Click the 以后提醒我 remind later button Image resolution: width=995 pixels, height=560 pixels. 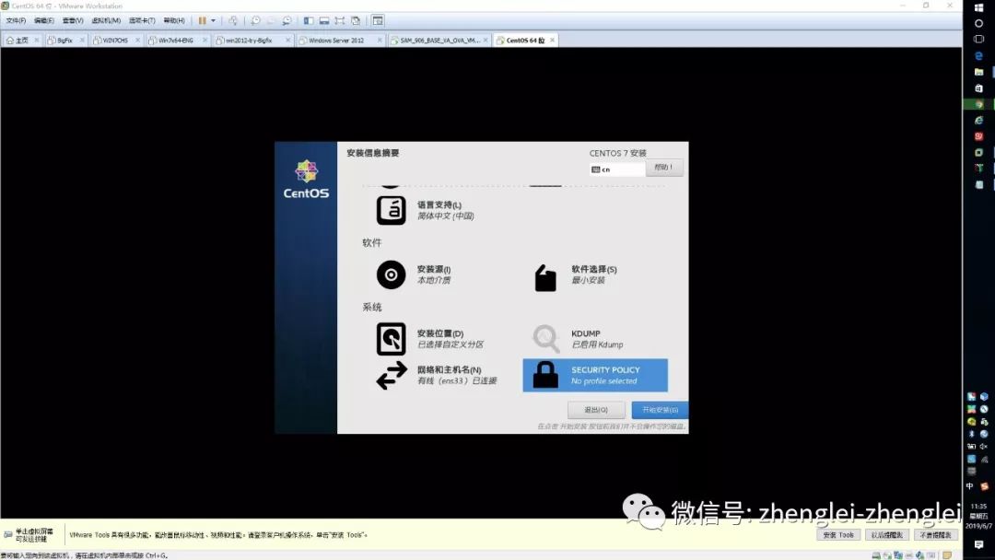tap(887, 535)
